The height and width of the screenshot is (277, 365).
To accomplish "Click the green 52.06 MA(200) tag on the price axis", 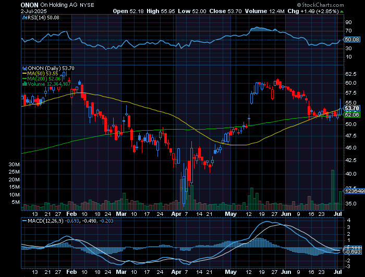I will pos(352,114).
